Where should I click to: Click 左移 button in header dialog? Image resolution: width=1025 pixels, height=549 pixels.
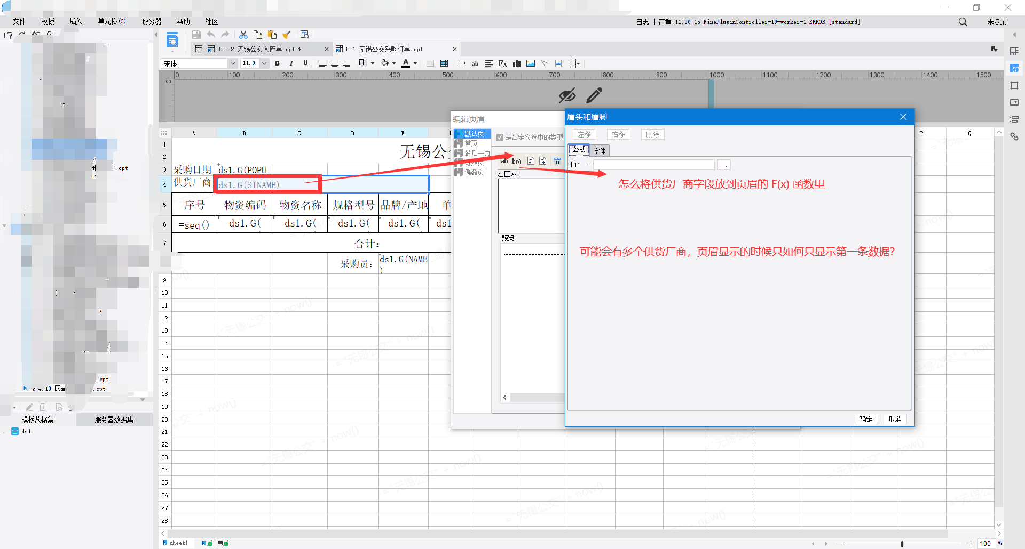585,134
